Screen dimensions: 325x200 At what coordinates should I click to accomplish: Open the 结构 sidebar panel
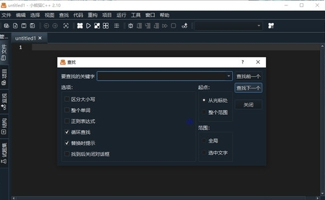4,126
